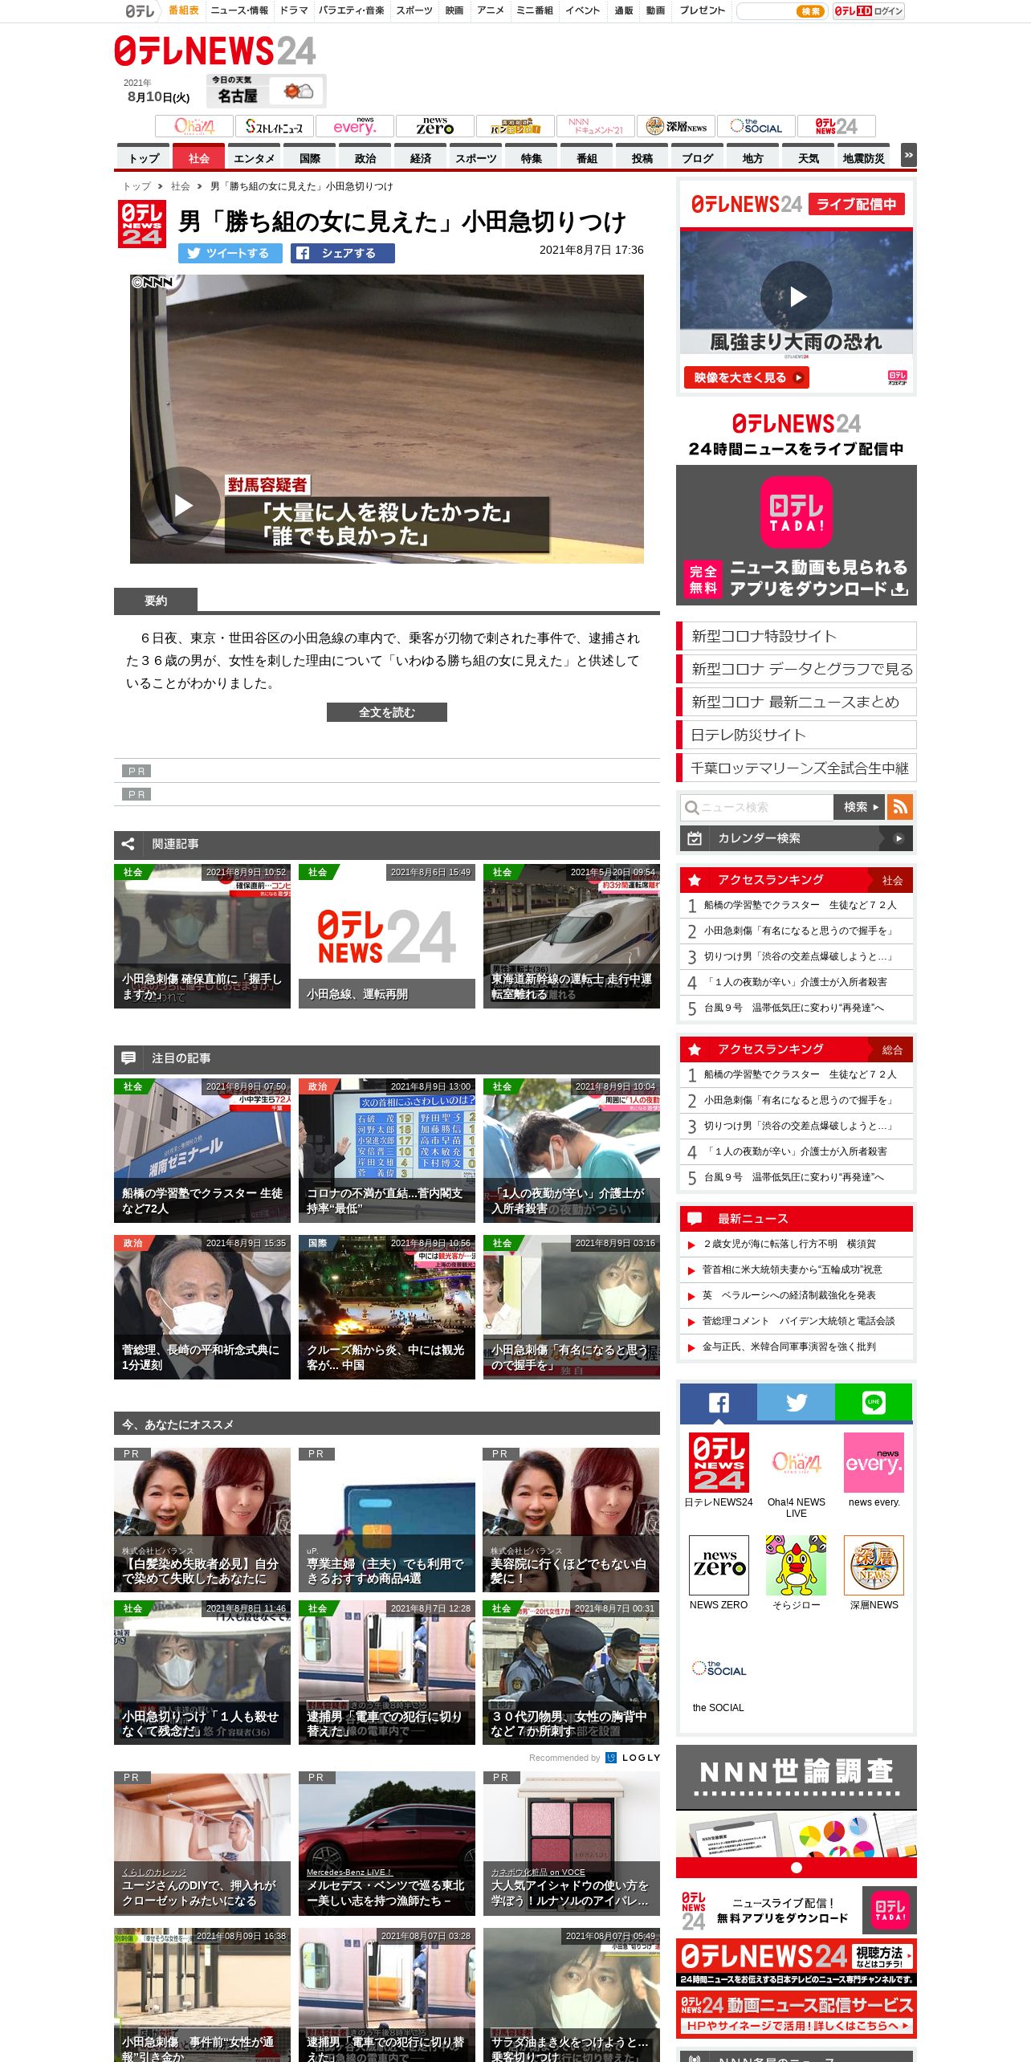Click the ニュース検索 search button

pyautogui.click(x=859, y=807)
